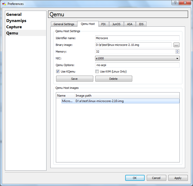
Task: Enable Use KVM (Linux Only) checkbox
Action: coord(97,71)
